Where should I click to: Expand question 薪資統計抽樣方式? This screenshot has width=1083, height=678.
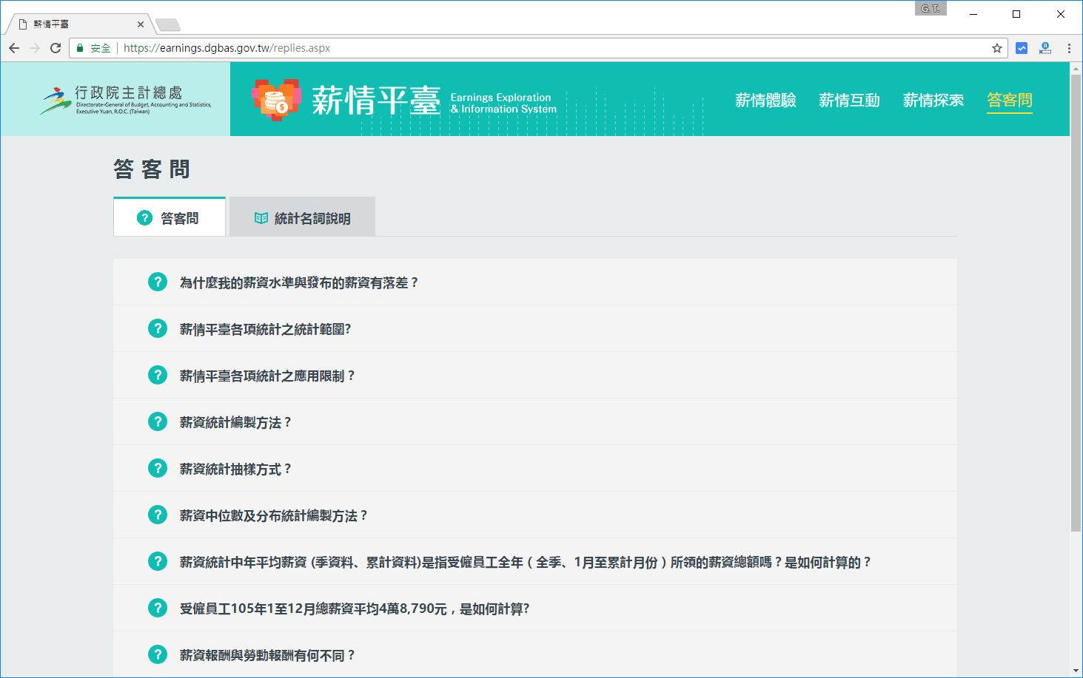[x=235, y=469]
